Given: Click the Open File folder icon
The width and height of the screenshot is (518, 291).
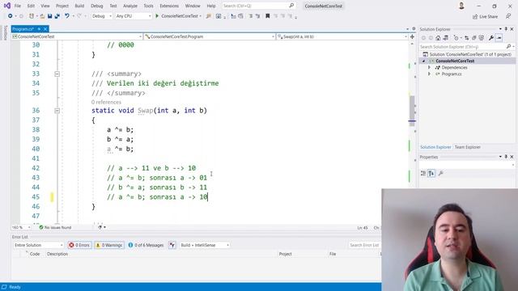Looking at the screenshot, I should coord(42,16).
